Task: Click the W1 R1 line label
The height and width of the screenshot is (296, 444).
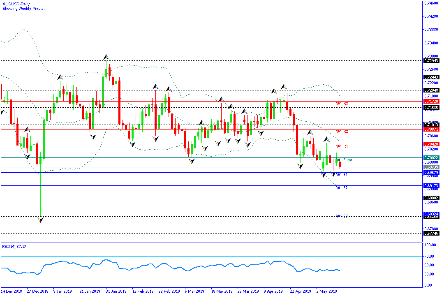Action: [342, 146]
